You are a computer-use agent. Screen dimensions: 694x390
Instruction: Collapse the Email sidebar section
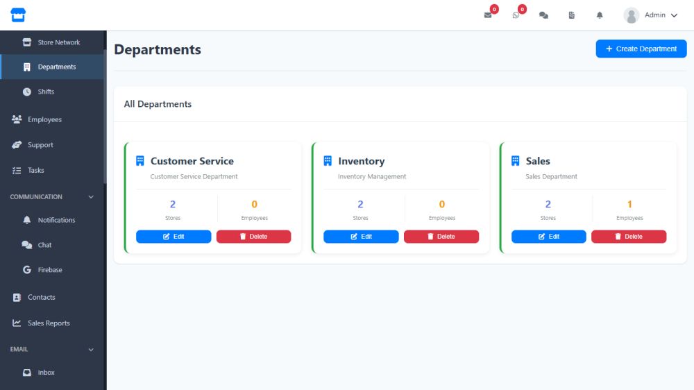point(91,350)
